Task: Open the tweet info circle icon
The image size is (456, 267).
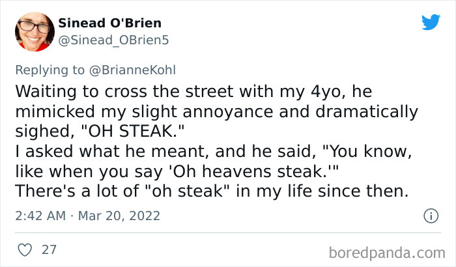Action: coord(430,215)
